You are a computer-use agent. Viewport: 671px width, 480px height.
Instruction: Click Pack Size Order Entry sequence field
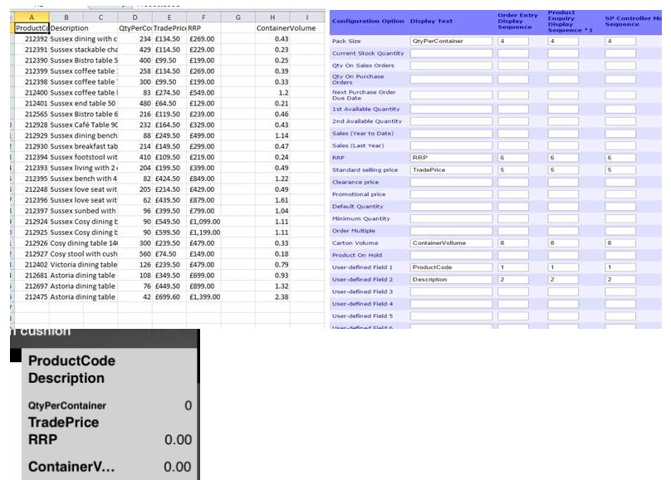click(x=512, y=42)
